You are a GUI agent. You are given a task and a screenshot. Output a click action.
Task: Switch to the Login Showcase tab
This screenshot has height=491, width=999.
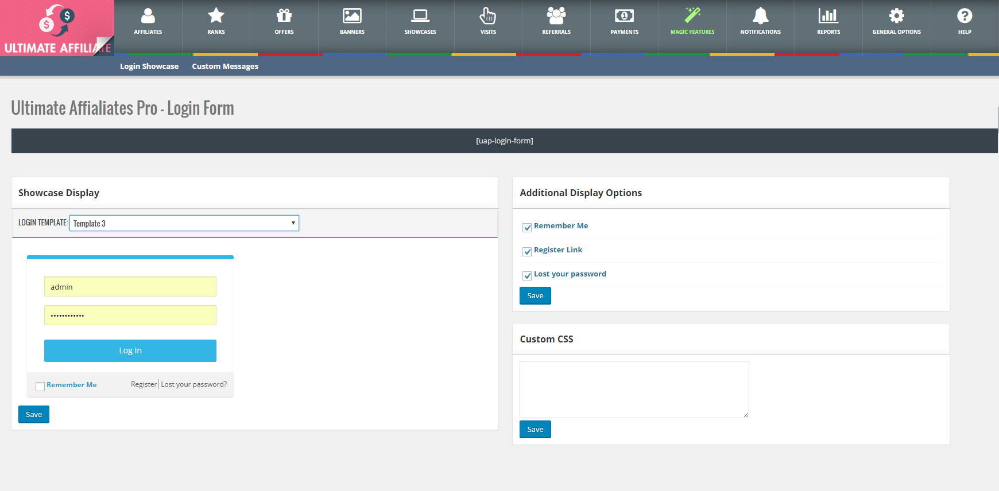pos(149,66)
